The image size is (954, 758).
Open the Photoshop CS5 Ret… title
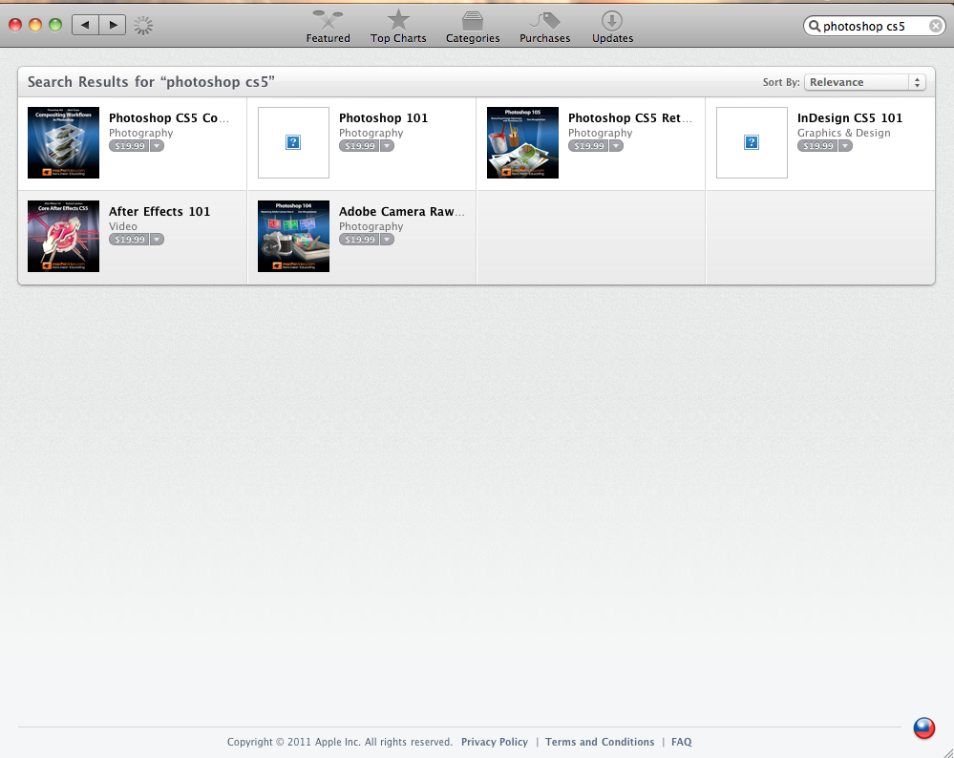pyautogui.click(x=629, y=118)
